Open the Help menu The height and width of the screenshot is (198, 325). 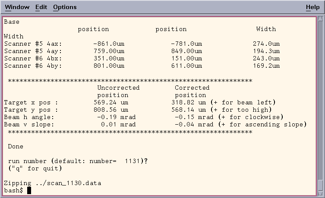point(312,7)
